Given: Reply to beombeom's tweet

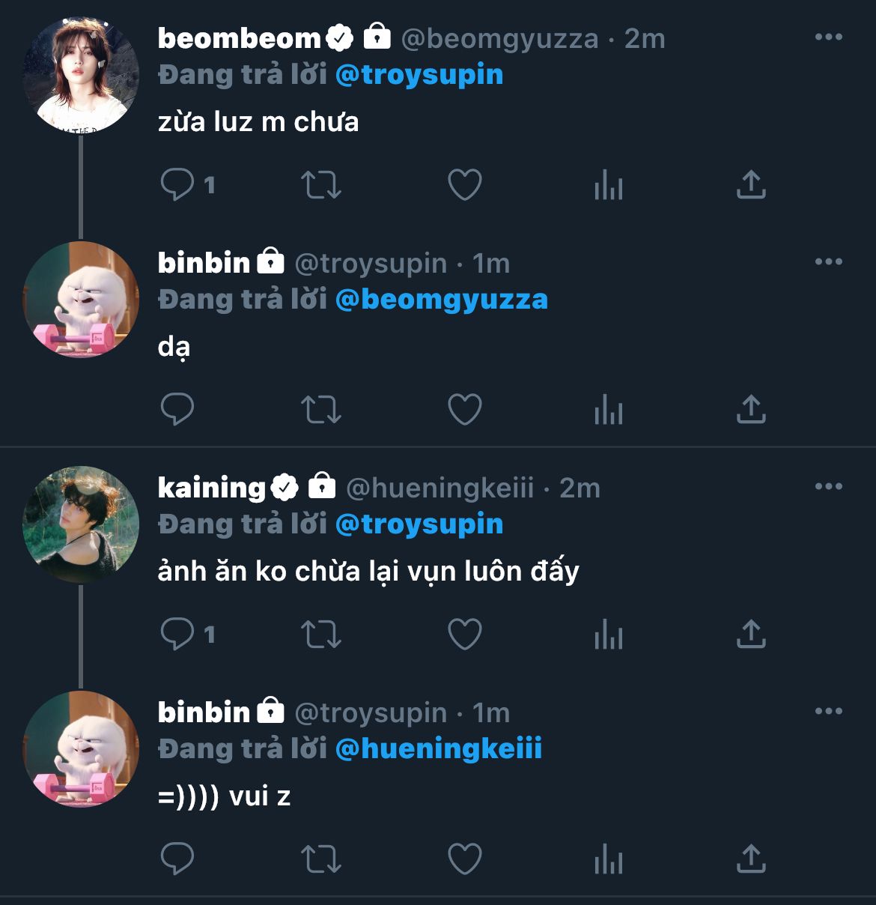Looking at the screenshot, I should [x=177, y=184].
